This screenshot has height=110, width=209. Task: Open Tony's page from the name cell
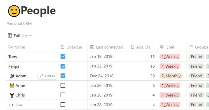tap(13, 57)
